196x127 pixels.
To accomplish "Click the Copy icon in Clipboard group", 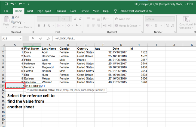I will [13, 22].
